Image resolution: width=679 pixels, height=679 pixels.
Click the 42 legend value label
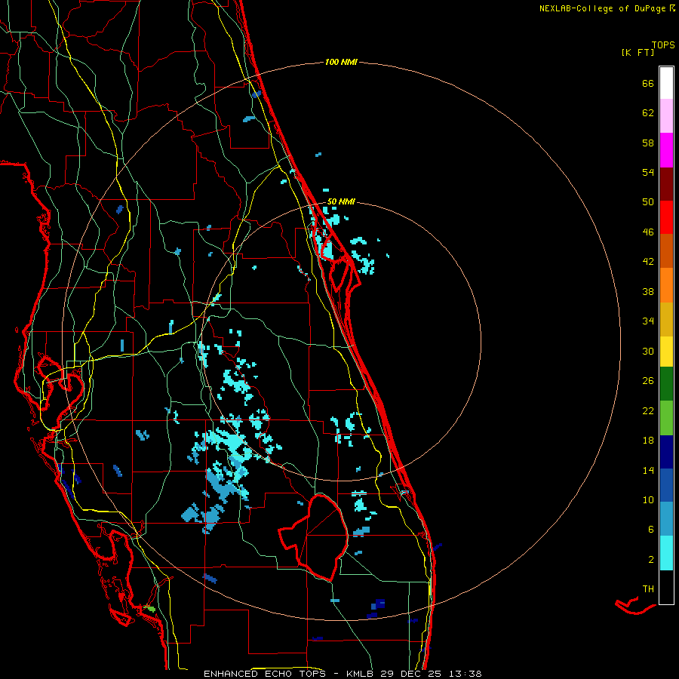648,262
